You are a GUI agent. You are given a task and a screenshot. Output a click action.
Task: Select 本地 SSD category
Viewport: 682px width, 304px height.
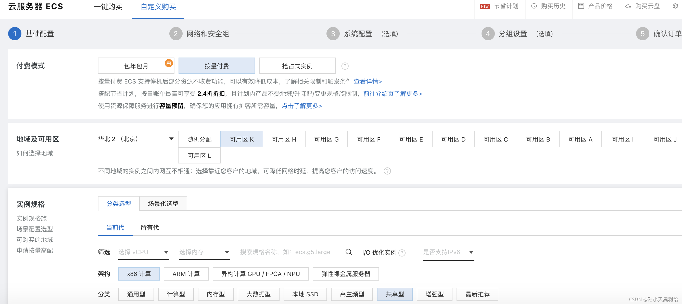tap(305, 294)
